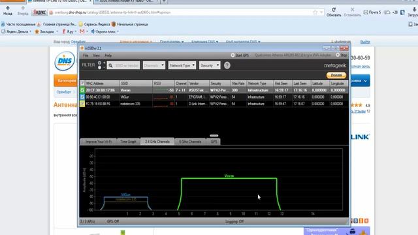
Task: Click the WiGun label on channel graph
Action: click(x=125, y=195)
